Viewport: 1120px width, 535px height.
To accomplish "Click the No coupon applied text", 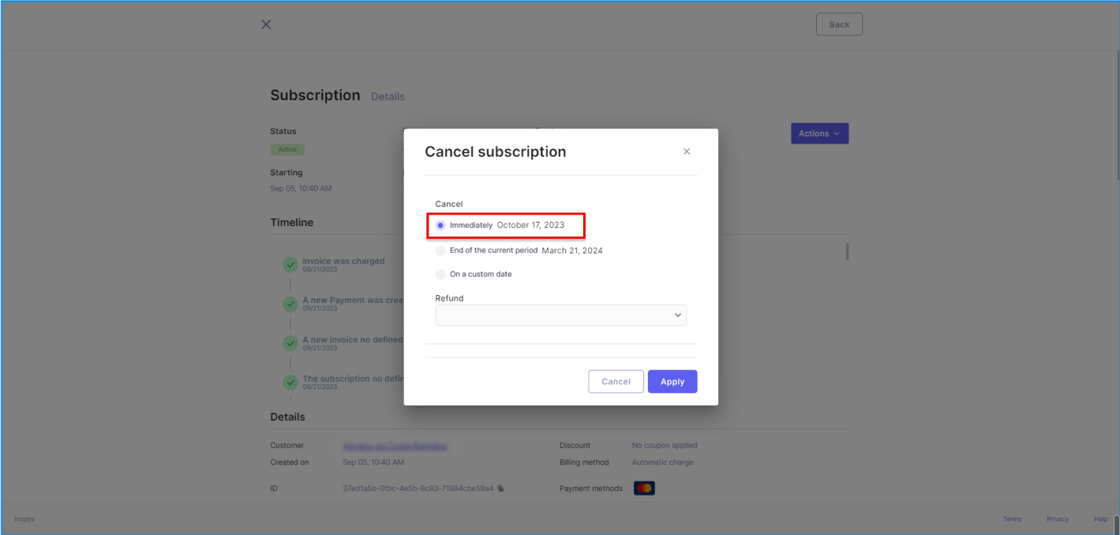I will tap(665, 446).
